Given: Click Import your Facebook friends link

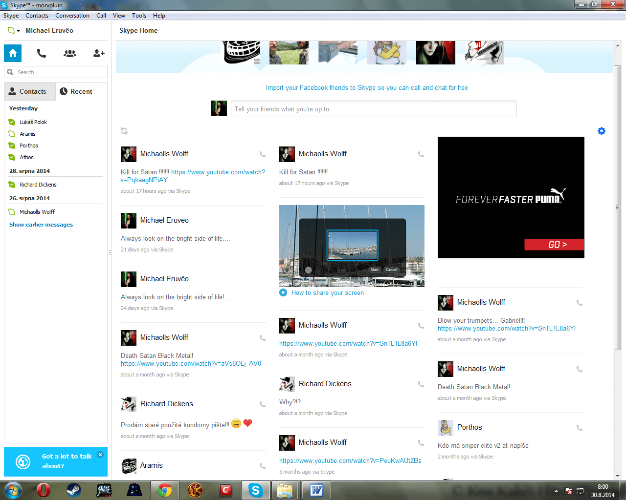Looking at the screenshot, I should 367,88.
